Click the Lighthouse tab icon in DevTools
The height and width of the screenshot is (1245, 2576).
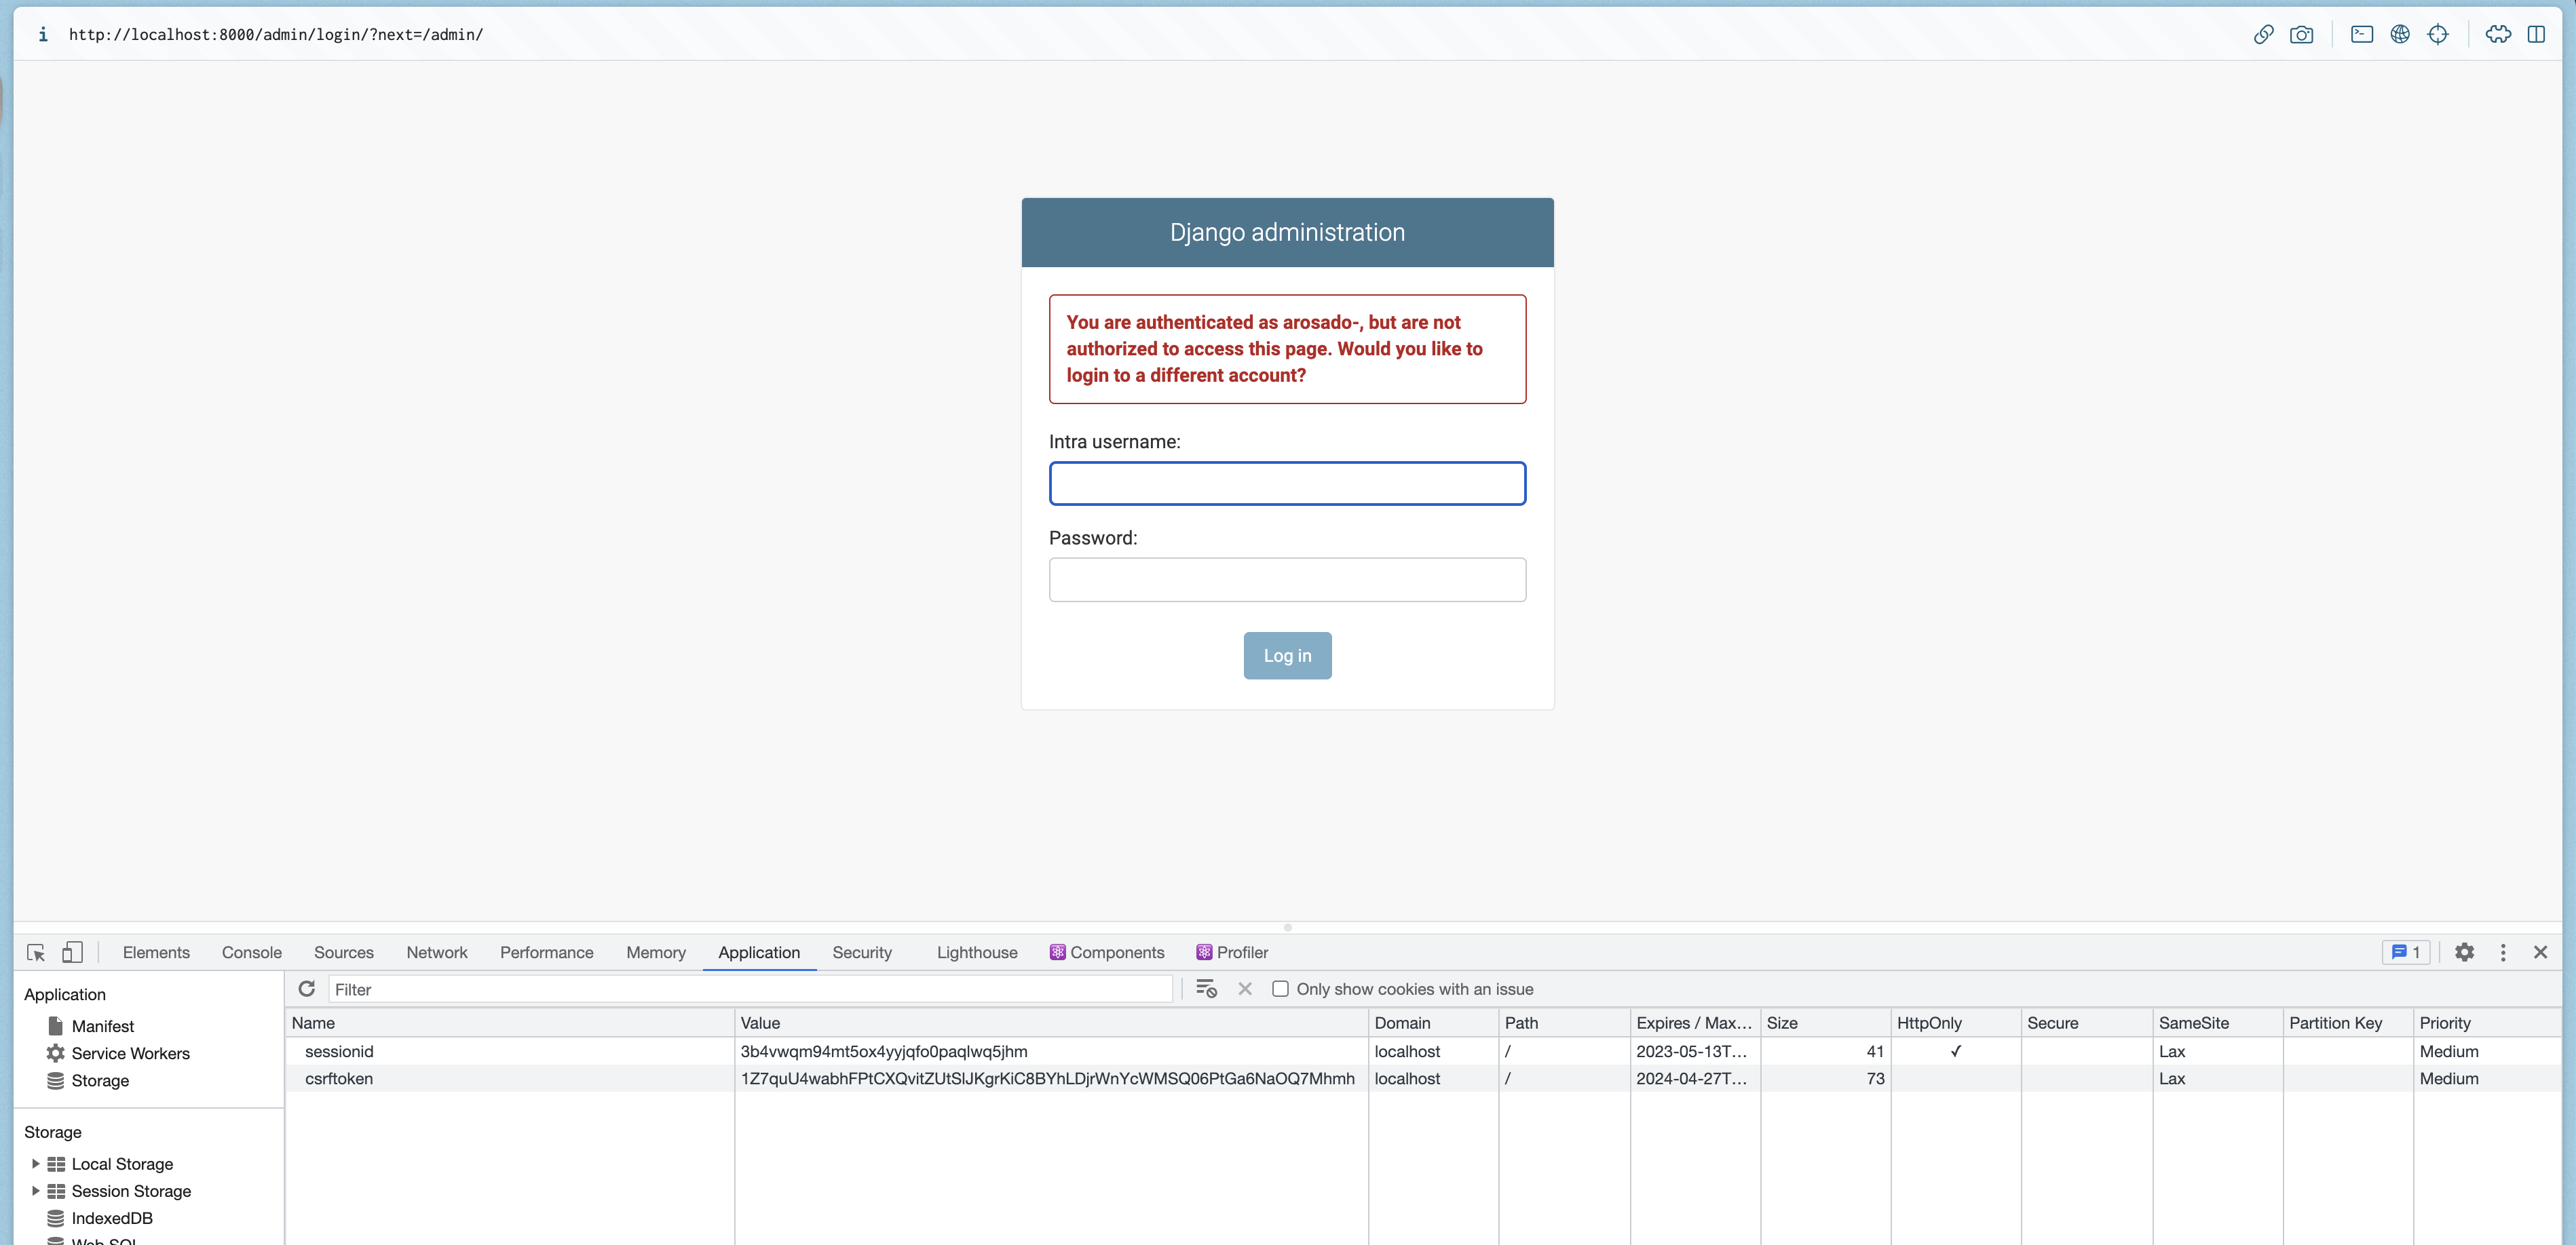click(x=976, y=953)
